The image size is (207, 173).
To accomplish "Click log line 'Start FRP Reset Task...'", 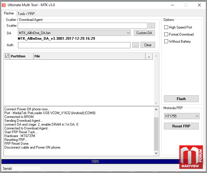I will pyautogui.click(x=21, y=132).
